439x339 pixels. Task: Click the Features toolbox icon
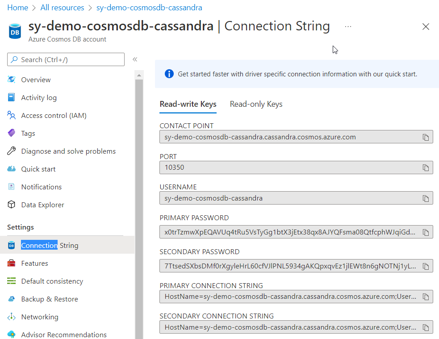pyautogui.click(x=12, y=263)
